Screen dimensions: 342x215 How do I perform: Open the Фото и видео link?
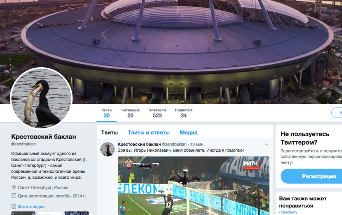click(31, 207)
